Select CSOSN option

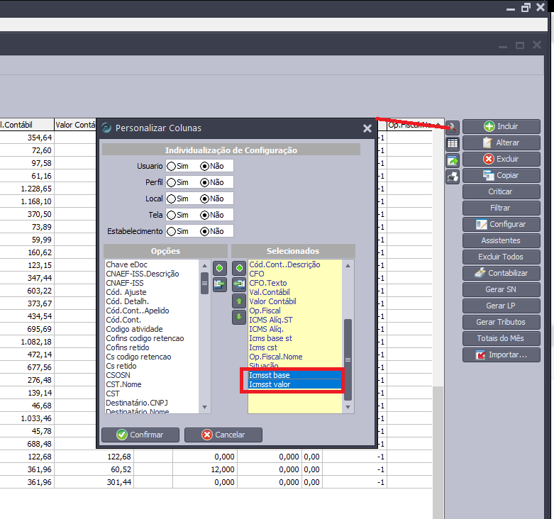point(118,375)
